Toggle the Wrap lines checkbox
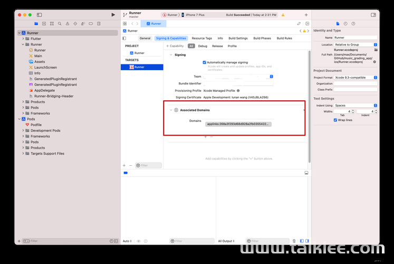Viewport: 394px width, 264px height. click(335, 120)
